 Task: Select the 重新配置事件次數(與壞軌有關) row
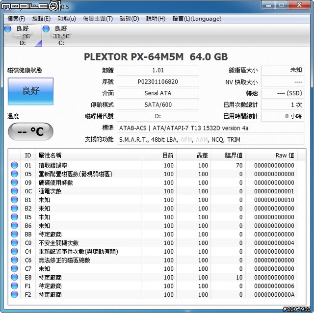point(153,251)
